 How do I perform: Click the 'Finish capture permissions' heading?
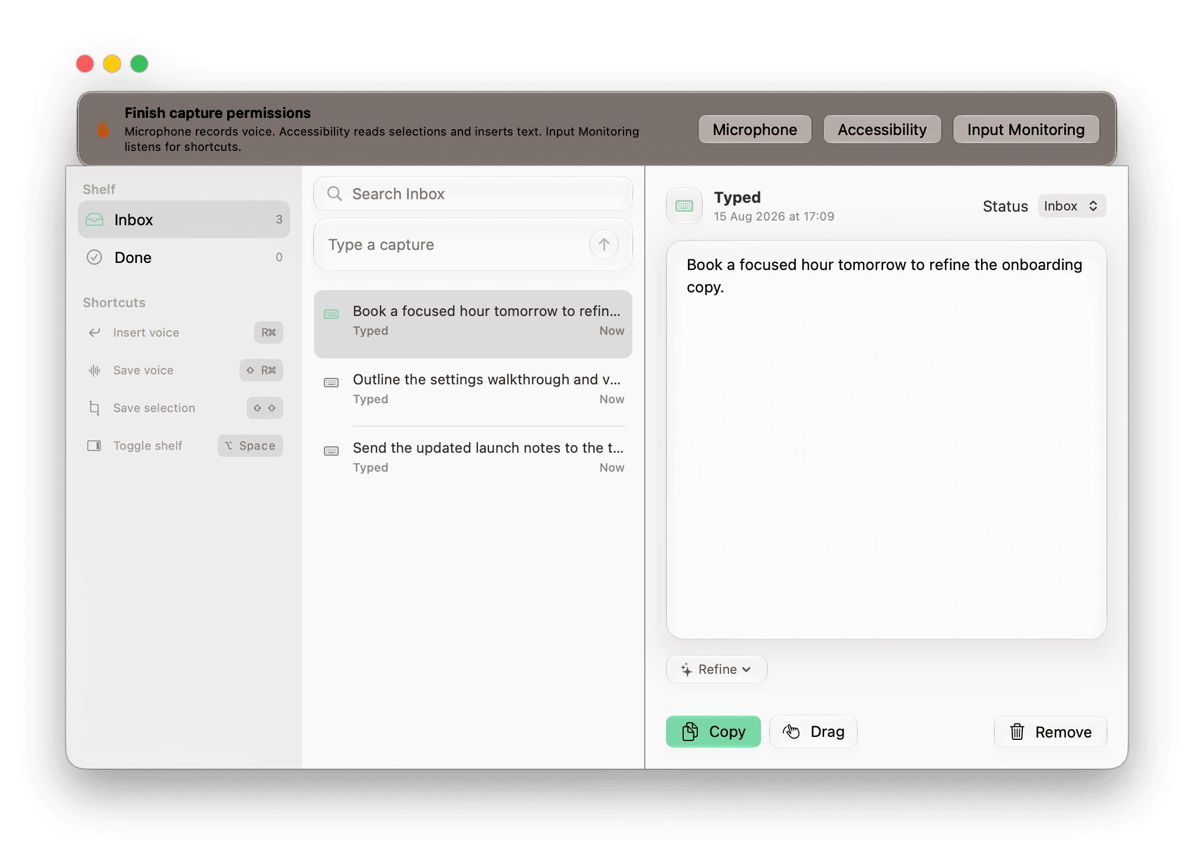(218, 113)
